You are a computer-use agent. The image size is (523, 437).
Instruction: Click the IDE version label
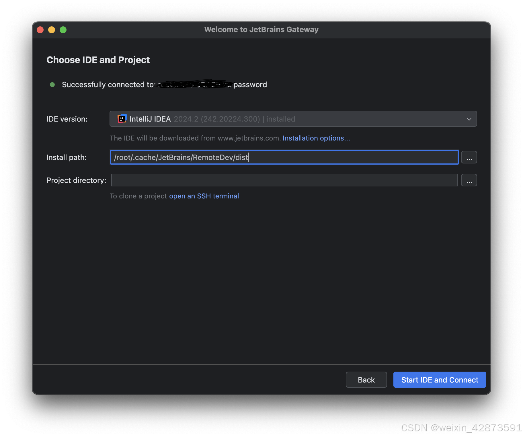[x=67, y=119]
